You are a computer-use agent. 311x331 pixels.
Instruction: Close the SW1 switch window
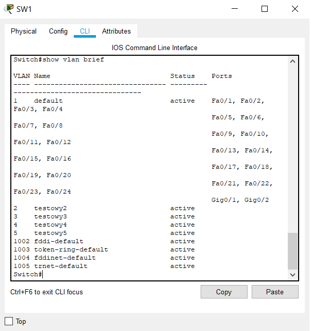[294, 9]
